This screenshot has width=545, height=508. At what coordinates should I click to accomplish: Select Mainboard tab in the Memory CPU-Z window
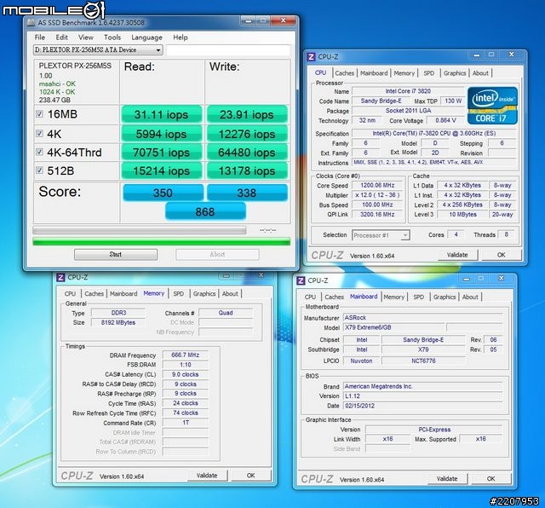click(123, 294)
